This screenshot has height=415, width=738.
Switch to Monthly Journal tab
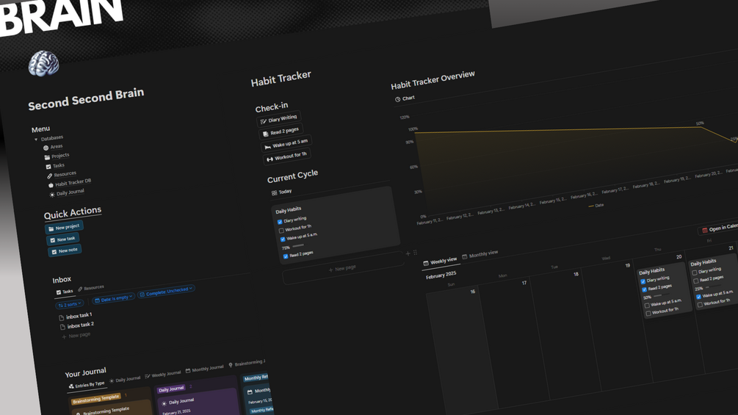(204, 369)
